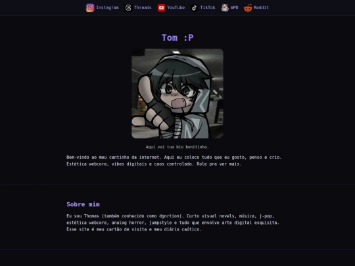Visit the YouTube text link
355x266 pixels.
click(x=176, y=8)
